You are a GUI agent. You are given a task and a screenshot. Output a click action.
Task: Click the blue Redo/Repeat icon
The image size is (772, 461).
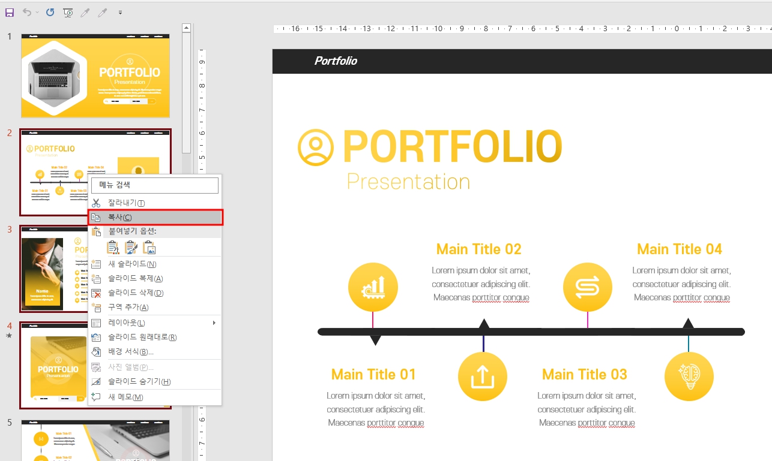(x=50, y=12)
